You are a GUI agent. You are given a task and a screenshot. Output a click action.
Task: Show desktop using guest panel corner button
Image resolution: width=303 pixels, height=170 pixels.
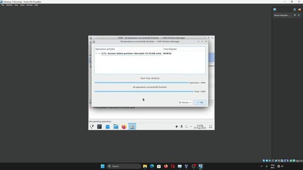point(210,127)
